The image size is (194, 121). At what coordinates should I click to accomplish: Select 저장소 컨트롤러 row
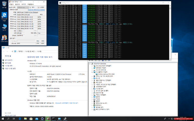[x=101, y=95]
